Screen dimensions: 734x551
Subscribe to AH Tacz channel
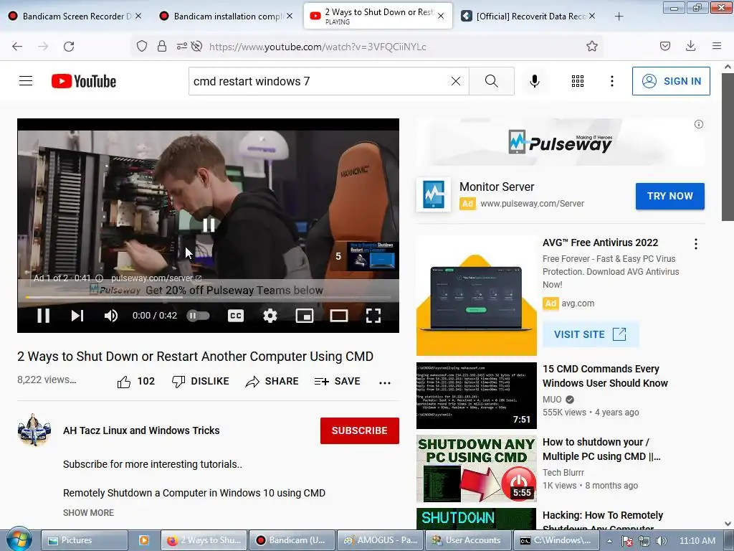pyautogui.click(x=360, y=430)
